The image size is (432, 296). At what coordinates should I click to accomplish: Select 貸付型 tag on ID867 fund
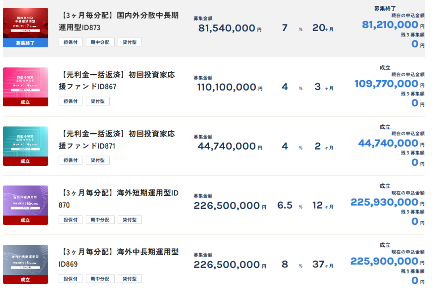(97, 101)
